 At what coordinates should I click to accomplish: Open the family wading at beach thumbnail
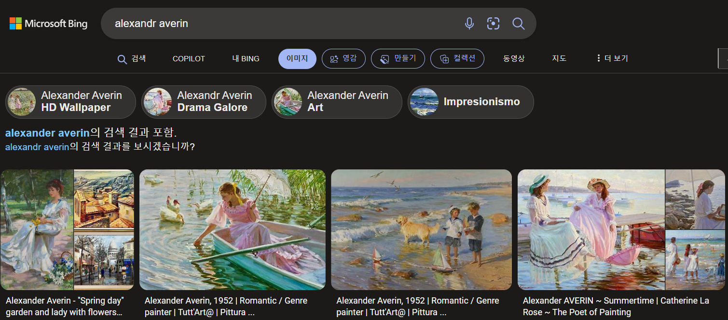coord(695,261)
